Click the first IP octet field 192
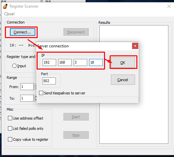This screenshot has height=157, width=174. 49,62
